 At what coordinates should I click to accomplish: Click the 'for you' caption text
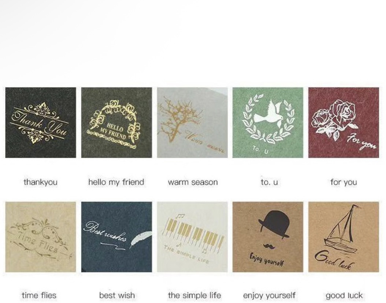pos(344,182)
